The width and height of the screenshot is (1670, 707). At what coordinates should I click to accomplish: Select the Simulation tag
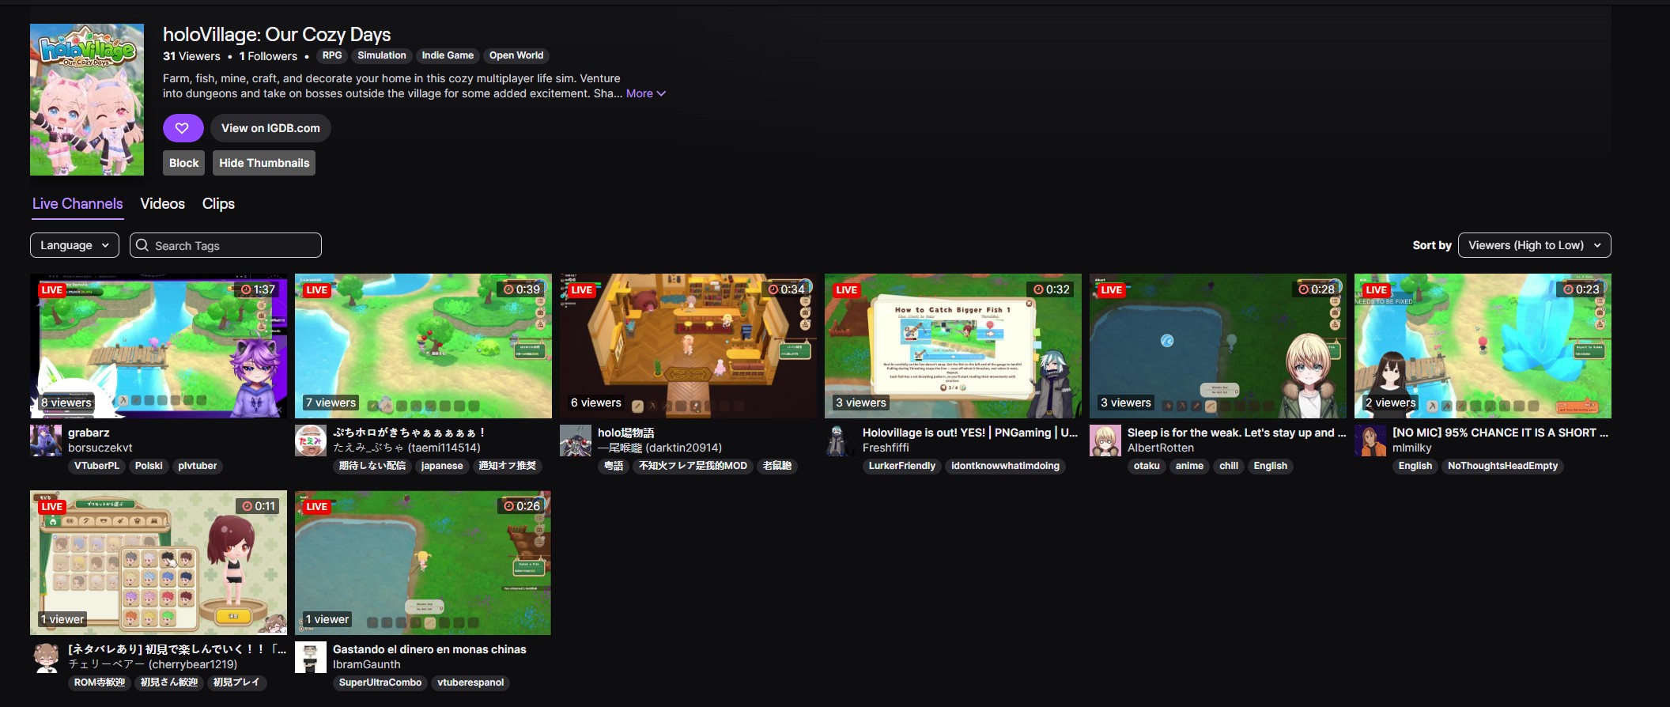tap(382, 55)
